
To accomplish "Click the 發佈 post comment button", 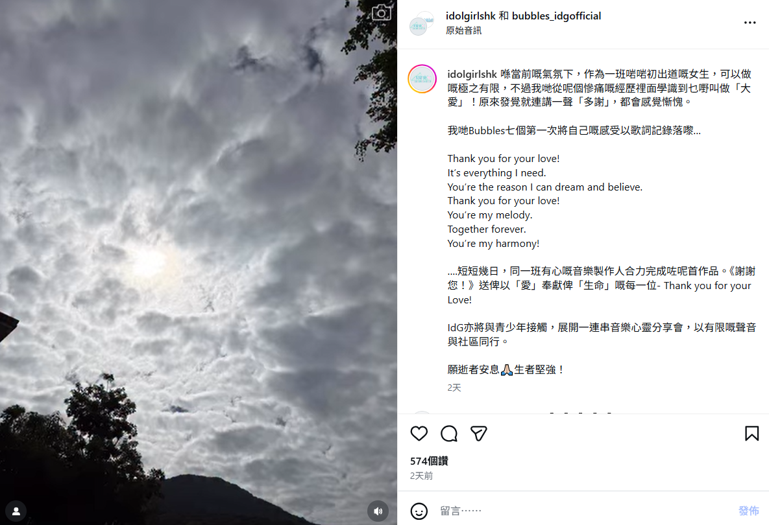I will coord(748,511).
